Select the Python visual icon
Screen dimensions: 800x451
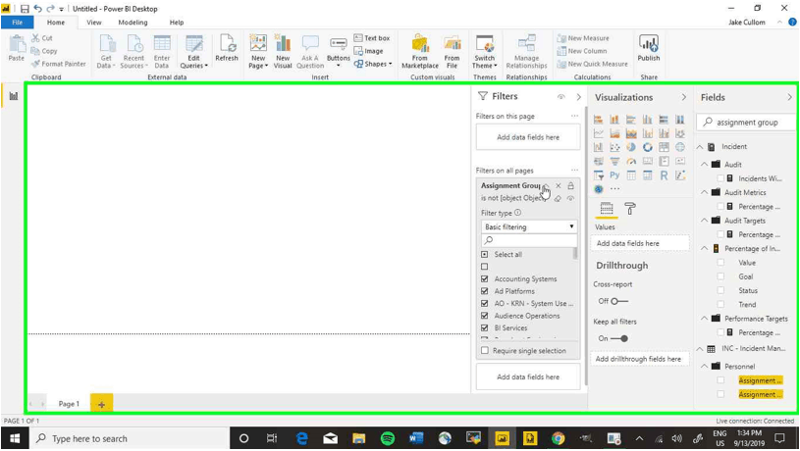614,175
